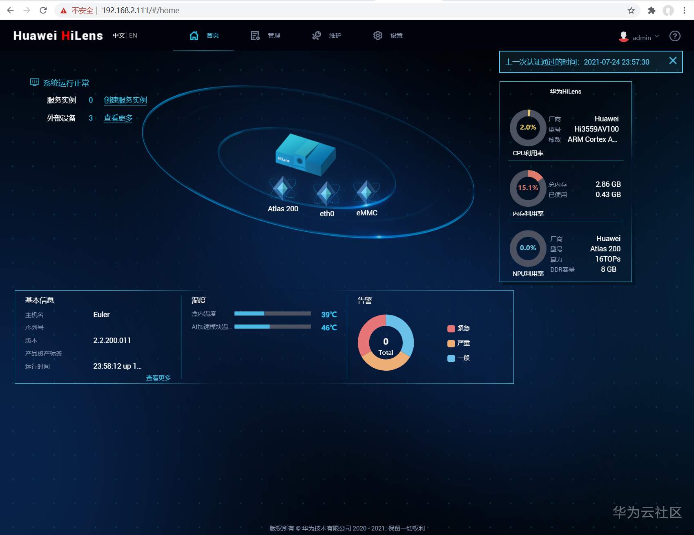
Task: Click the eMMC diamond icon
Action: pyautogui.click(x=366, y=192)
